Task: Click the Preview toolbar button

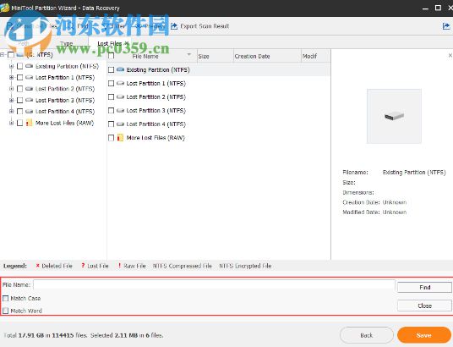Action: click(151, 26)
